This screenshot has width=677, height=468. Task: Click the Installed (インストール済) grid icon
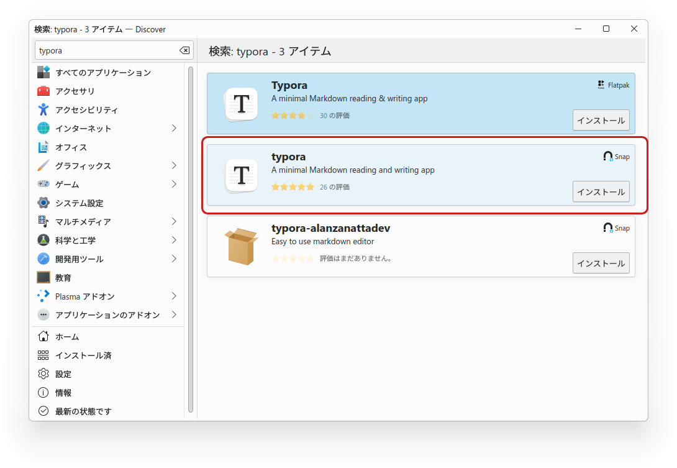pos(43,356)
